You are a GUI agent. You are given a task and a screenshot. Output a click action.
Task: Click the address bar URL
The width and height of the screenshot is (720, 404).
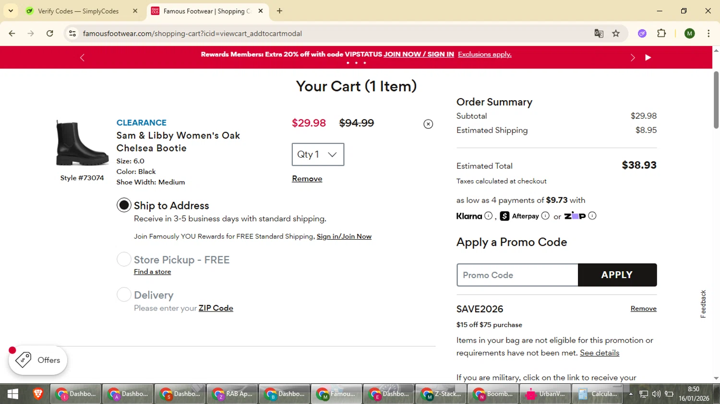pos(192,34)
